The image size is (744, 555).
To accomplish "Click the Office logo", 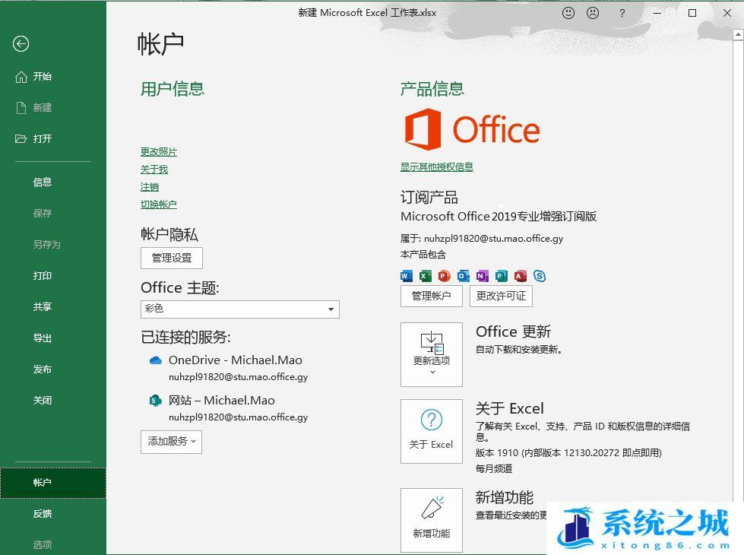I will click(472, 129).
